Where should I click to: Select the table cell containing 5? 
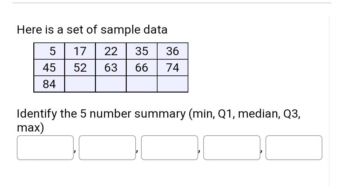pyautogui.click(x=50, y=51)
